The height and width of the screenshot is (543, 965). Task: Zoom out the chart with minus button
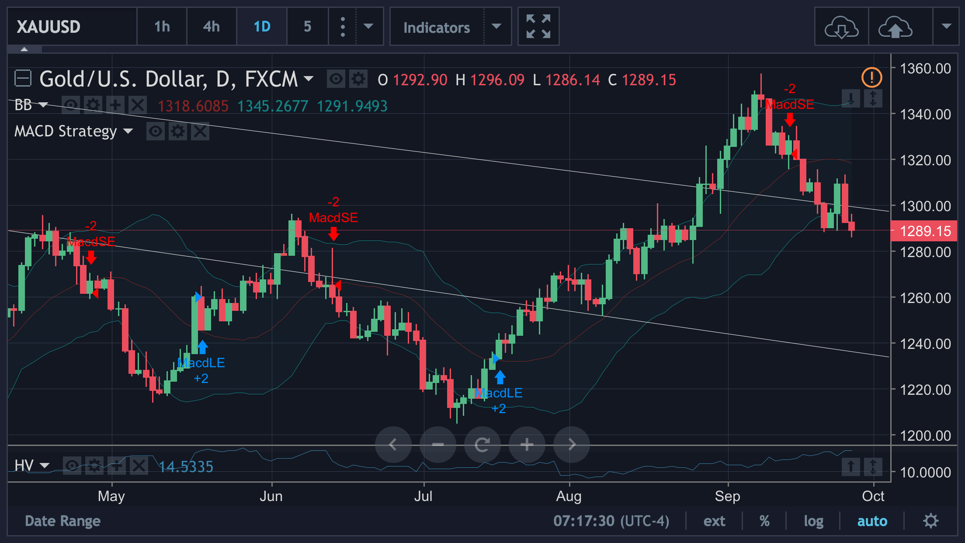click(x=438, y=445)
